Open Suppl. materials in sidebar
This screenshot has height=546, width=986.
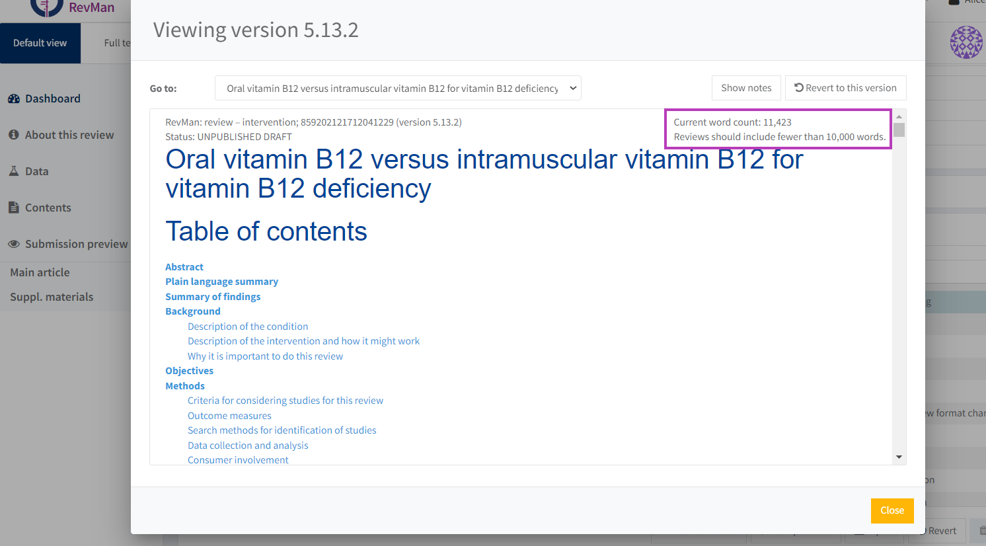tap(52, 297)
